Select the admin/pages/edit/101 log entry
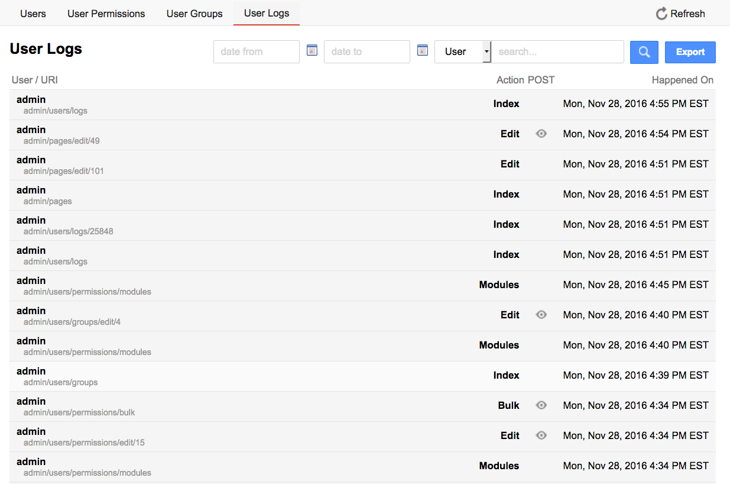This screenshot has height=484, width=730. (x=63, y=171)
